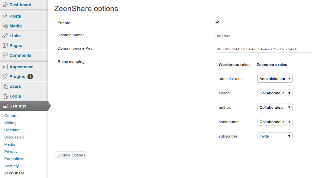The width and height of the screenshot is (320, 178).
Task: Open the contributor role dropdown
Action: pyautogui.click(x=275, y=122)
